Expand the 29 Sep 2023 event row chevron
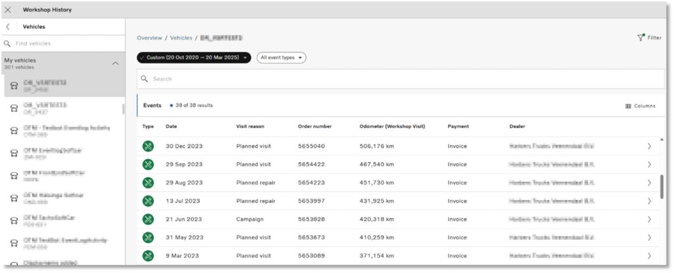This screenshot has width=674, height=273. 649,164
